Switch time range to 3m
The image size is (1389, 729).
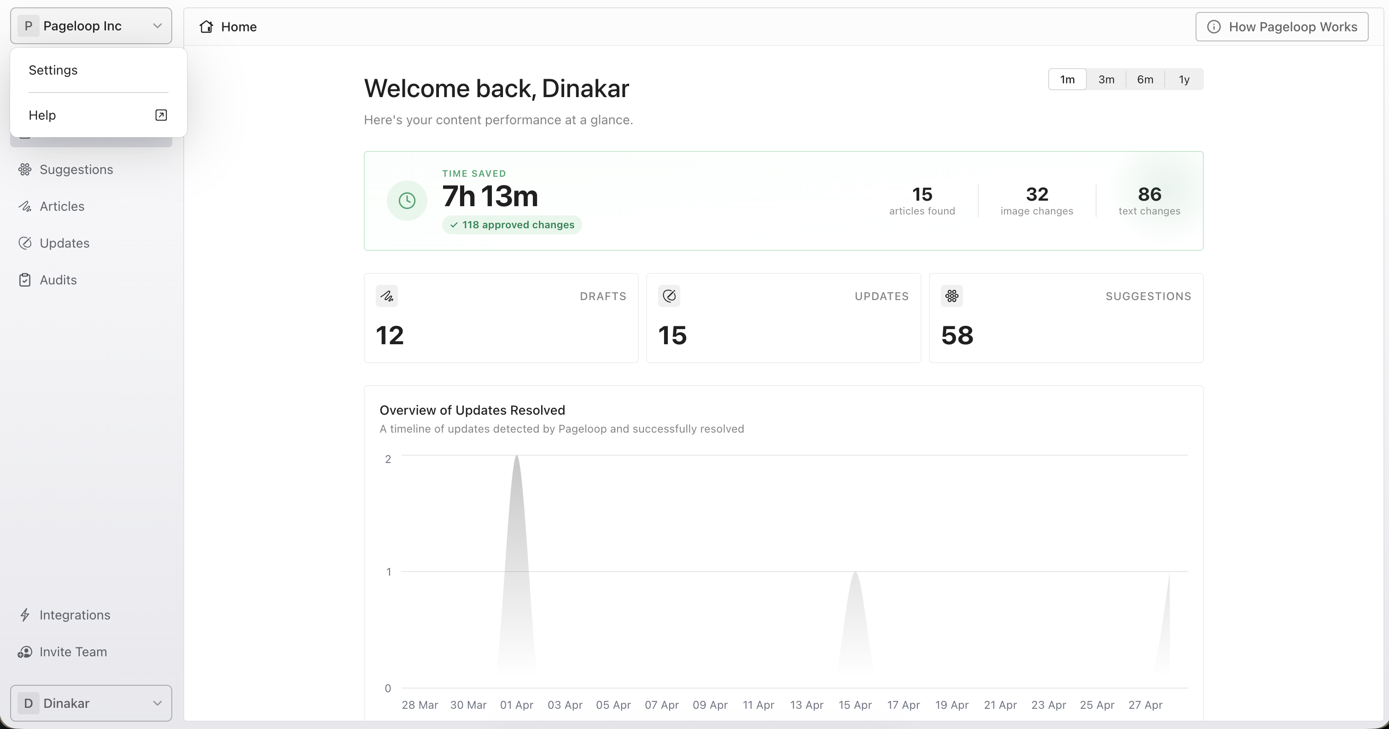[x=1106, y=80]
